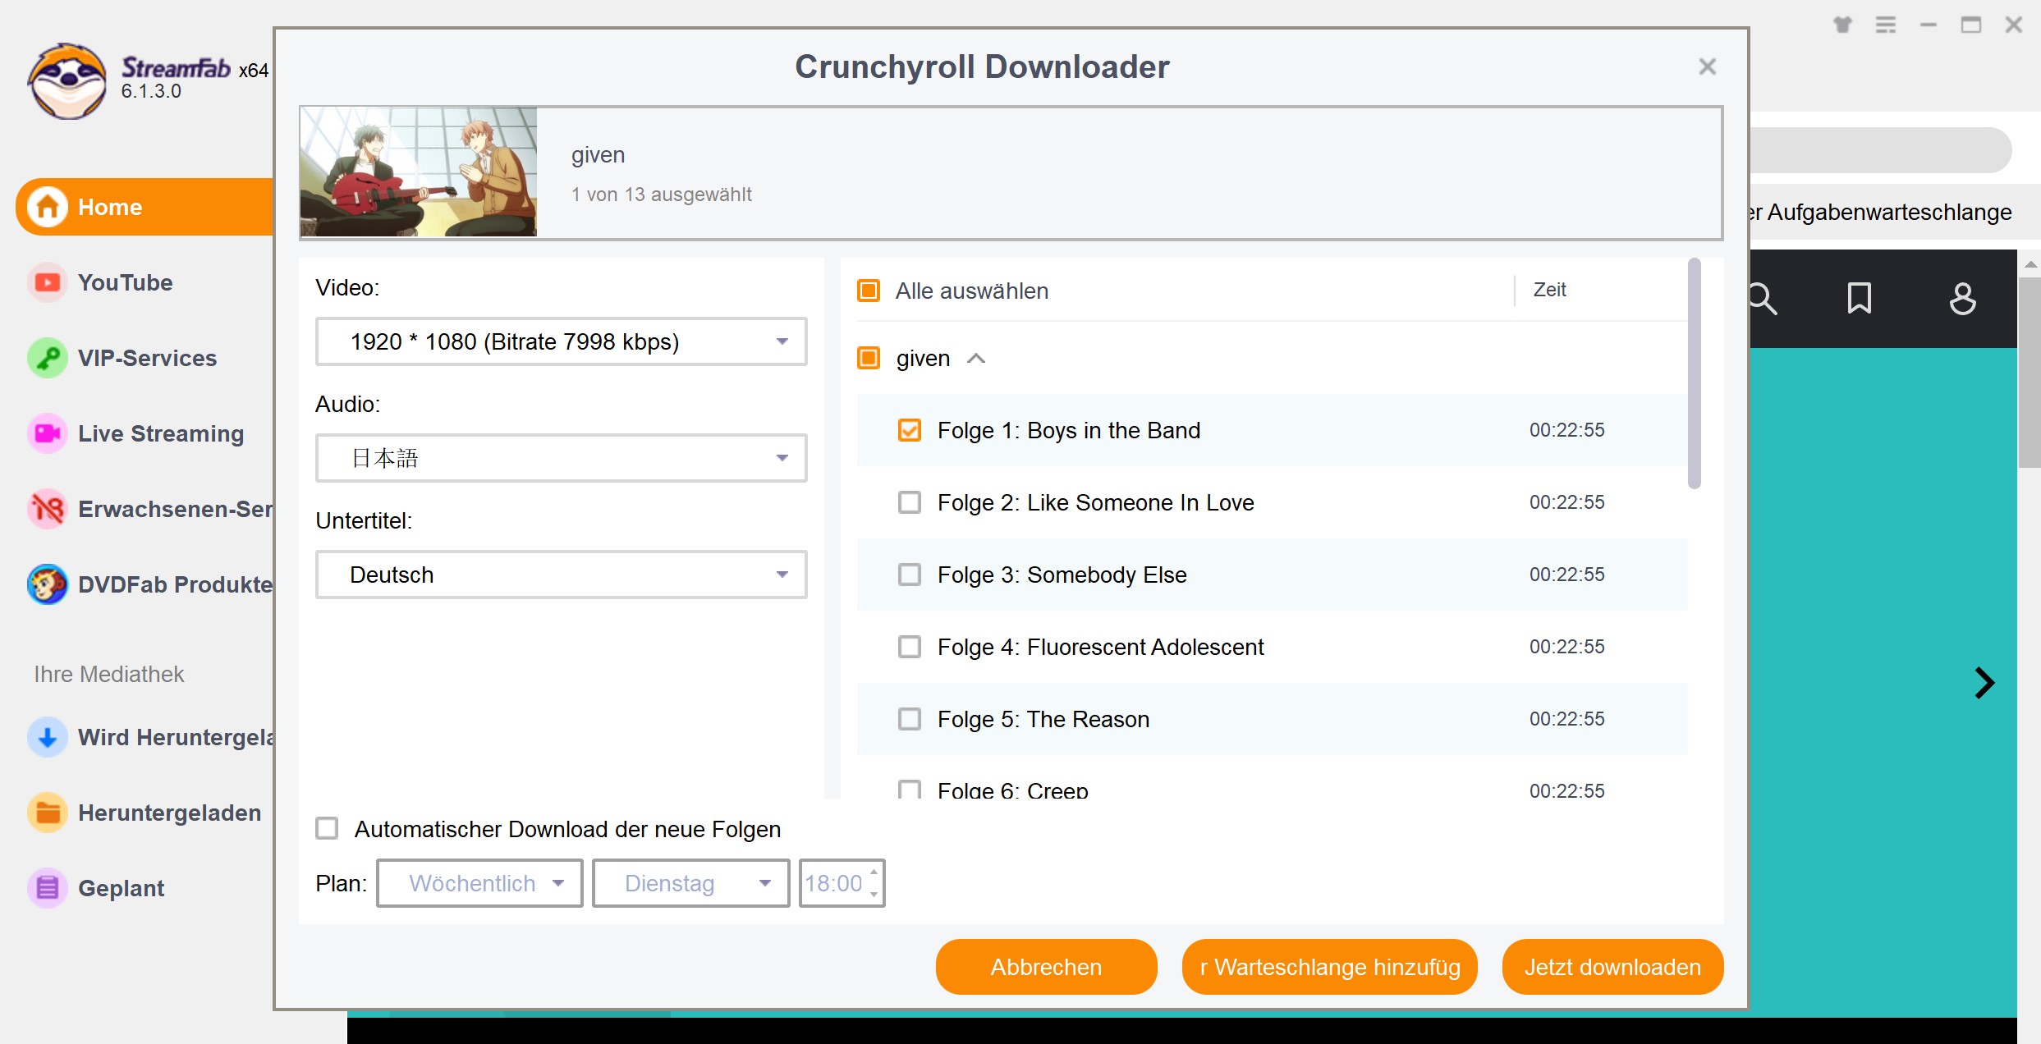
Task: Click the Wird Heruntergeladen icon
Action: point(47,736)
